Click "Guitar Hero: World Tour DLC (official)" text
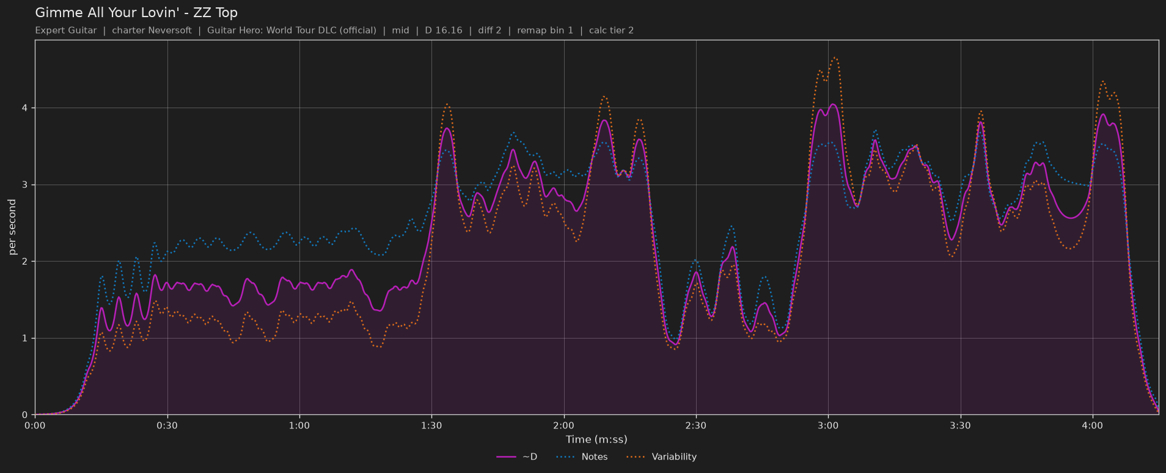Screen dimensions: 1166x473 291,31
